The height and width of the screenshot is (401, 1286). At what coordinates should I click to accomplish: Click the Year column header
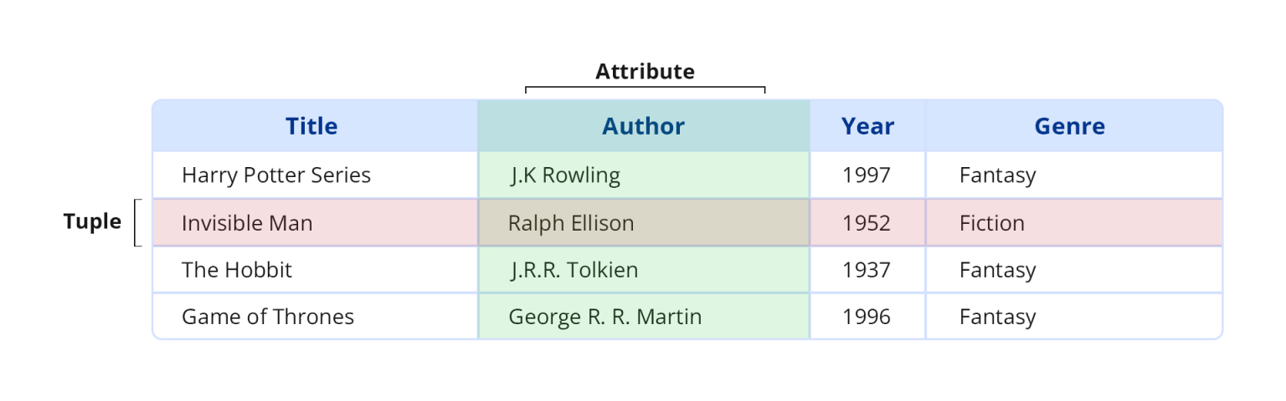(x=867, y=126)
